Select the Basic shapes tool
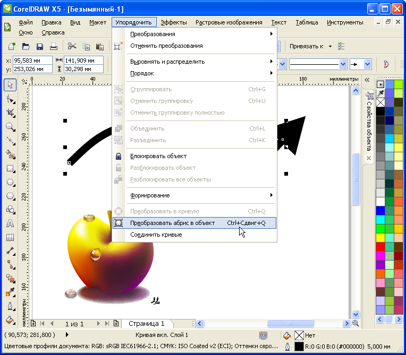Viewport: 406px width, 355px height. click(10, 210)
